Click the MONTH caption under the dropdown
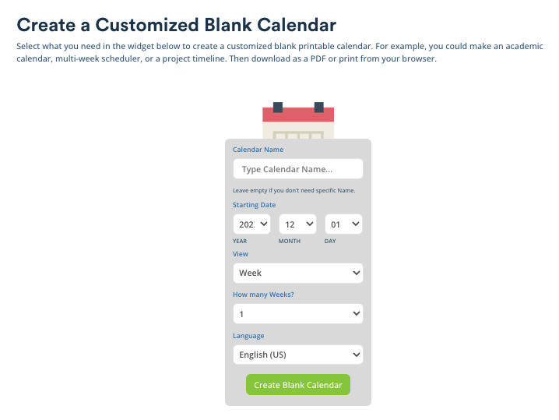 click(x=289, y=242)
